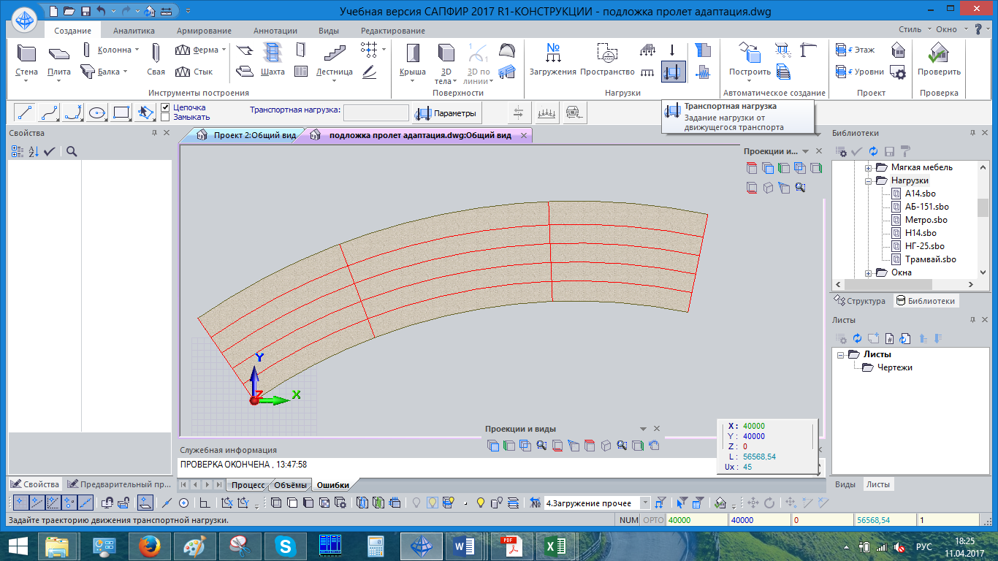This screenshot has width=998, height=561.
Task: Enable the Замыкать checkbox
Action: 166,117
